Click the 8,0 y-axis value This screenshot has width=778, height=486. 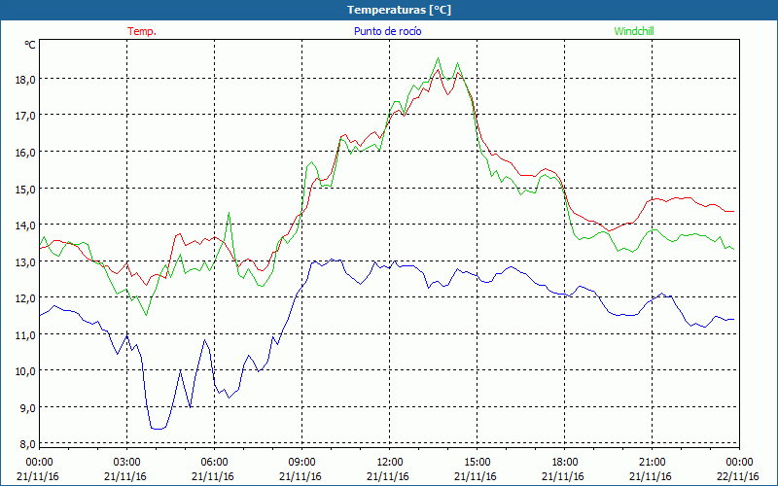click(28, 444)
